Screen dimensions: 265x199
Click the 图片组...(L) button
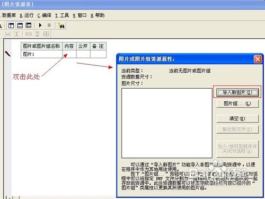coord(237,103)
